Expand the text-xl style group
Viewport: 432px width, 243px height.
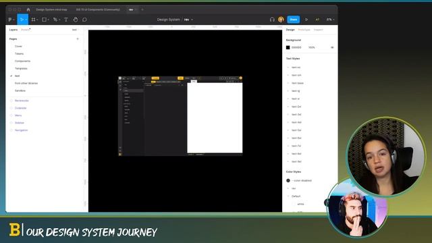[288, 99]
